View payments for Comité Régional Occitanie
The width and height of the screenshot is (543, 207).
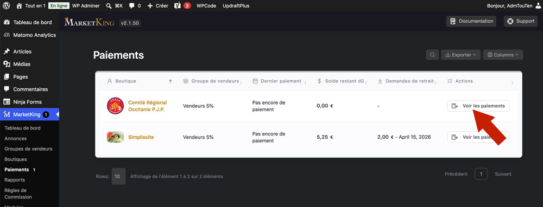point(478,106)
